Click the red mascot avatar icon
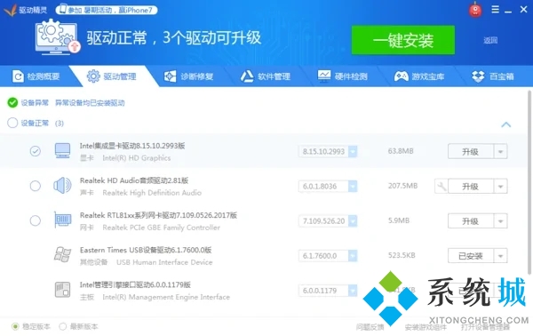 (x=475, y=10)
